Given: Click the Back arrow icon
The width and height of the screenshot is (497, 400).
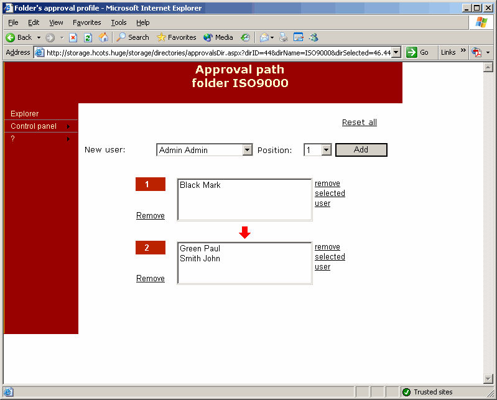Looking at the screenshot, I should 10,38.
